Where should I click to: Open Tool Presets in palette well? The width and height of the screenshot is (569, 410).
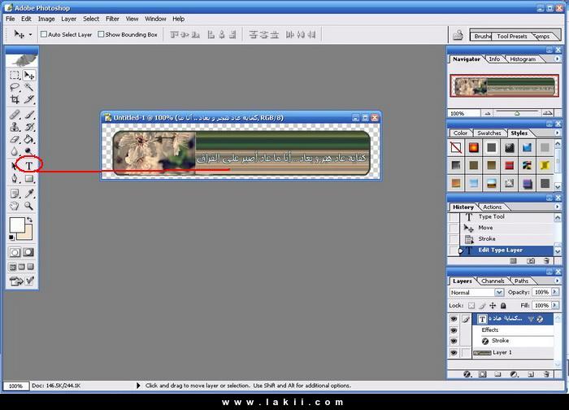coord(511,37)
